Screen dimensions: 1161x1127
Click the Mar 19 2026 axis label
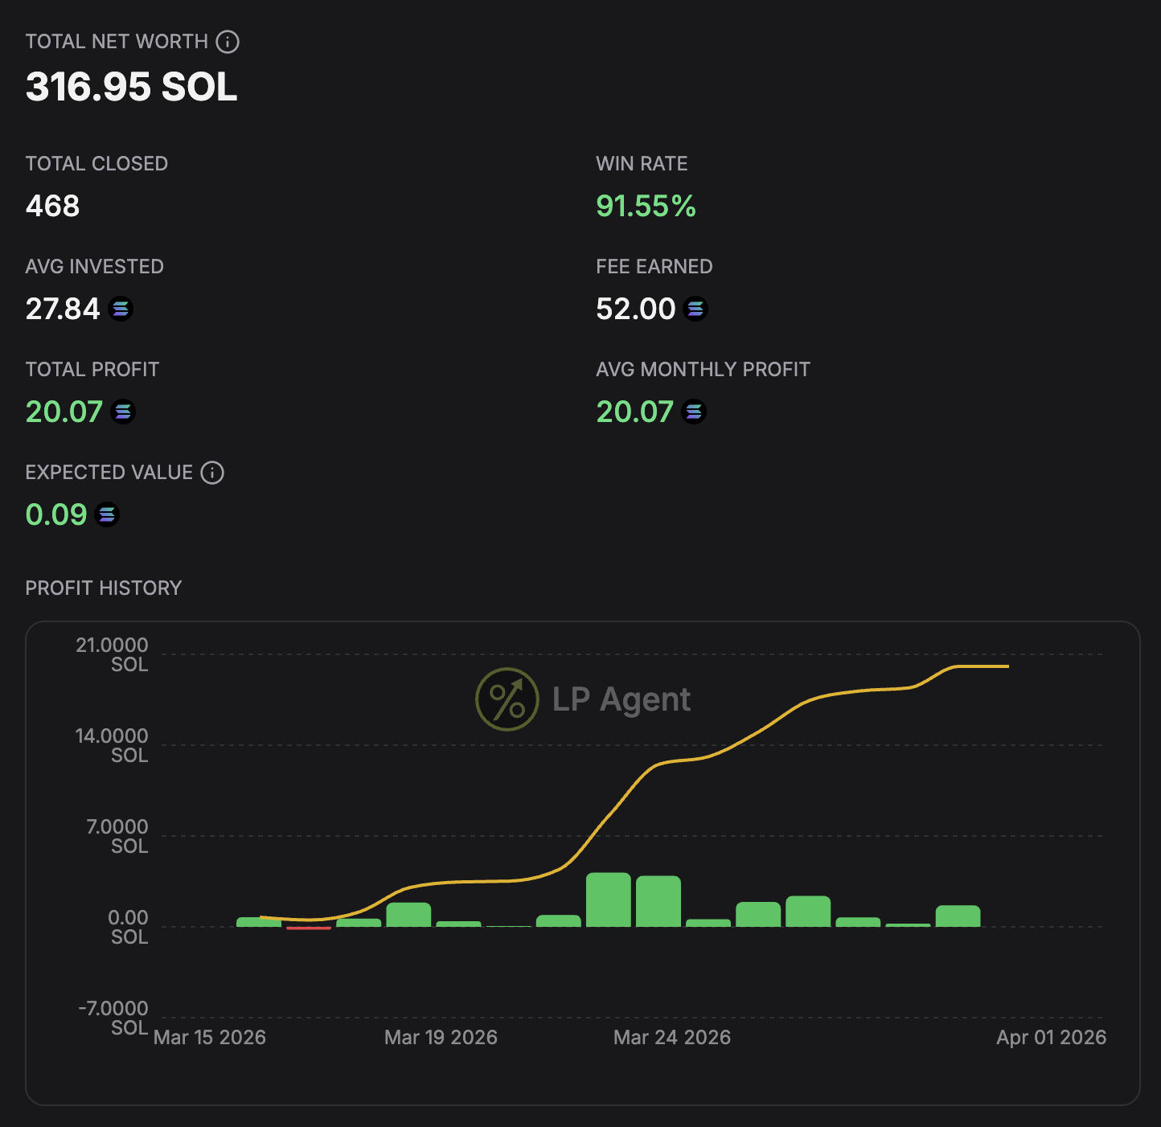(x=441, y=1037)
